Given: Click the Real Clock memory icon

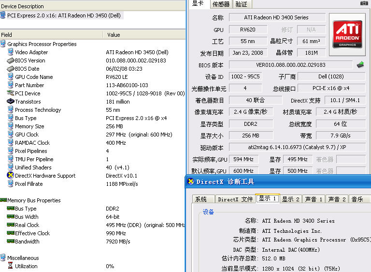Looking at the screenshot, I should (11, 225).
